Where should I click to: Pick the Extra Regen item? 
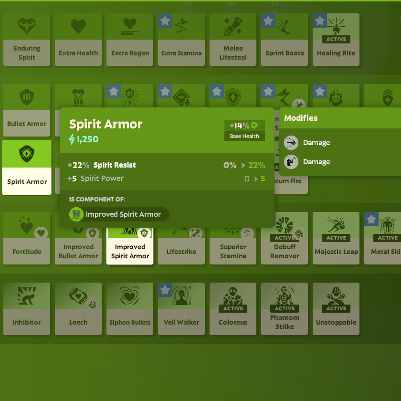(130, 39)
